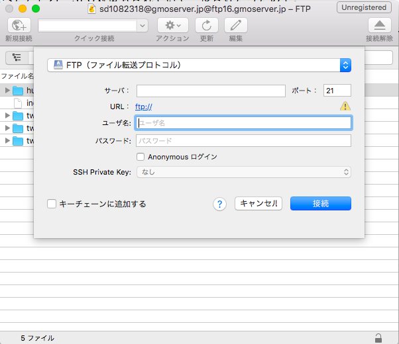Click the help question mark button
Image resolution: width=399 pixels, height=344 pixels.
220,204
